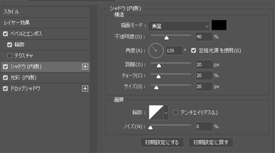This screenshot has width=275, height=153.
Task: Open 描画モード dropdown showing 乗算
Action: coord(179,26)
